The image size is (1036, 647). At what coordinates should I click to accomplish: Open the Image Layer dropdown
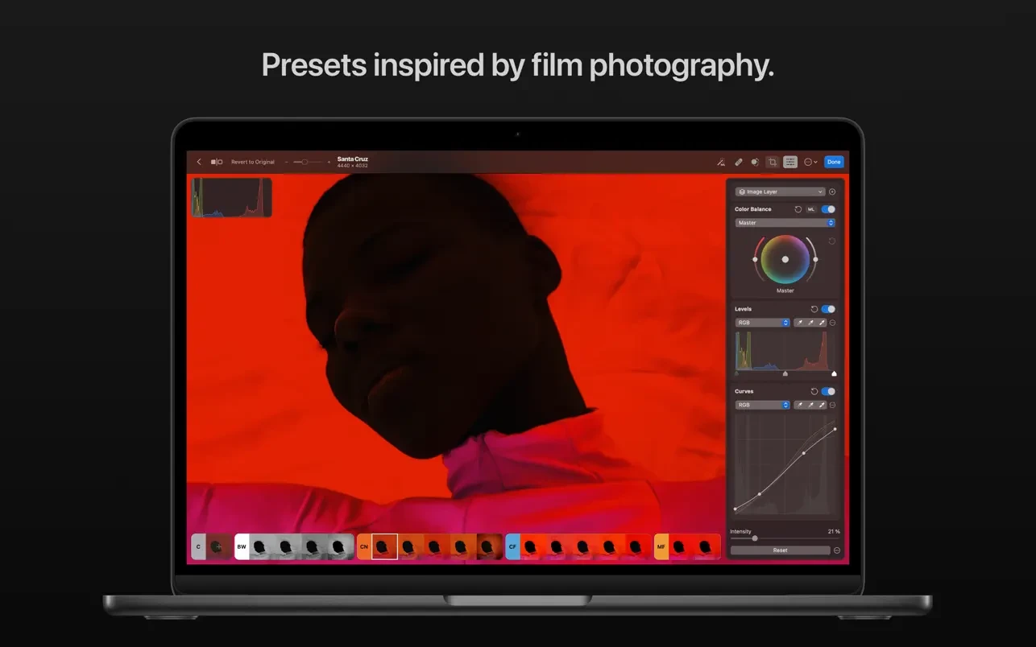pos(781,192)
